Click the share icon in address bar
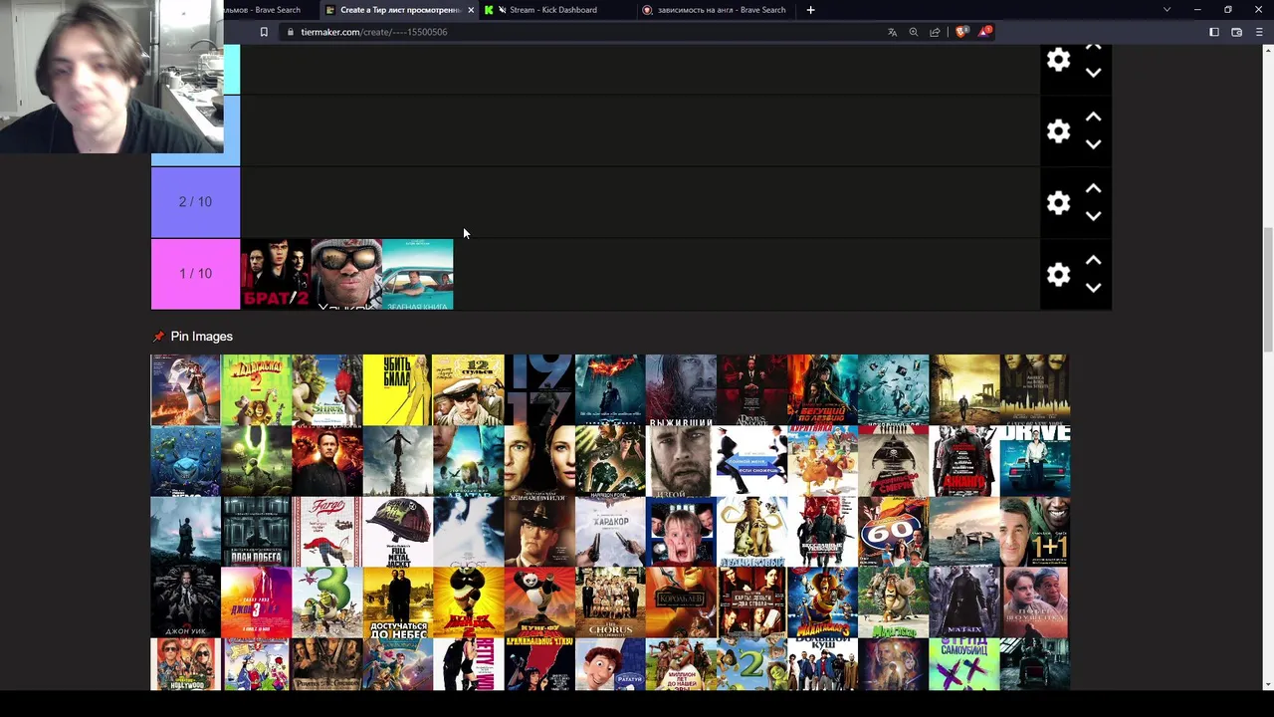This screenshot has height=717, width=1274. (935, 32)
